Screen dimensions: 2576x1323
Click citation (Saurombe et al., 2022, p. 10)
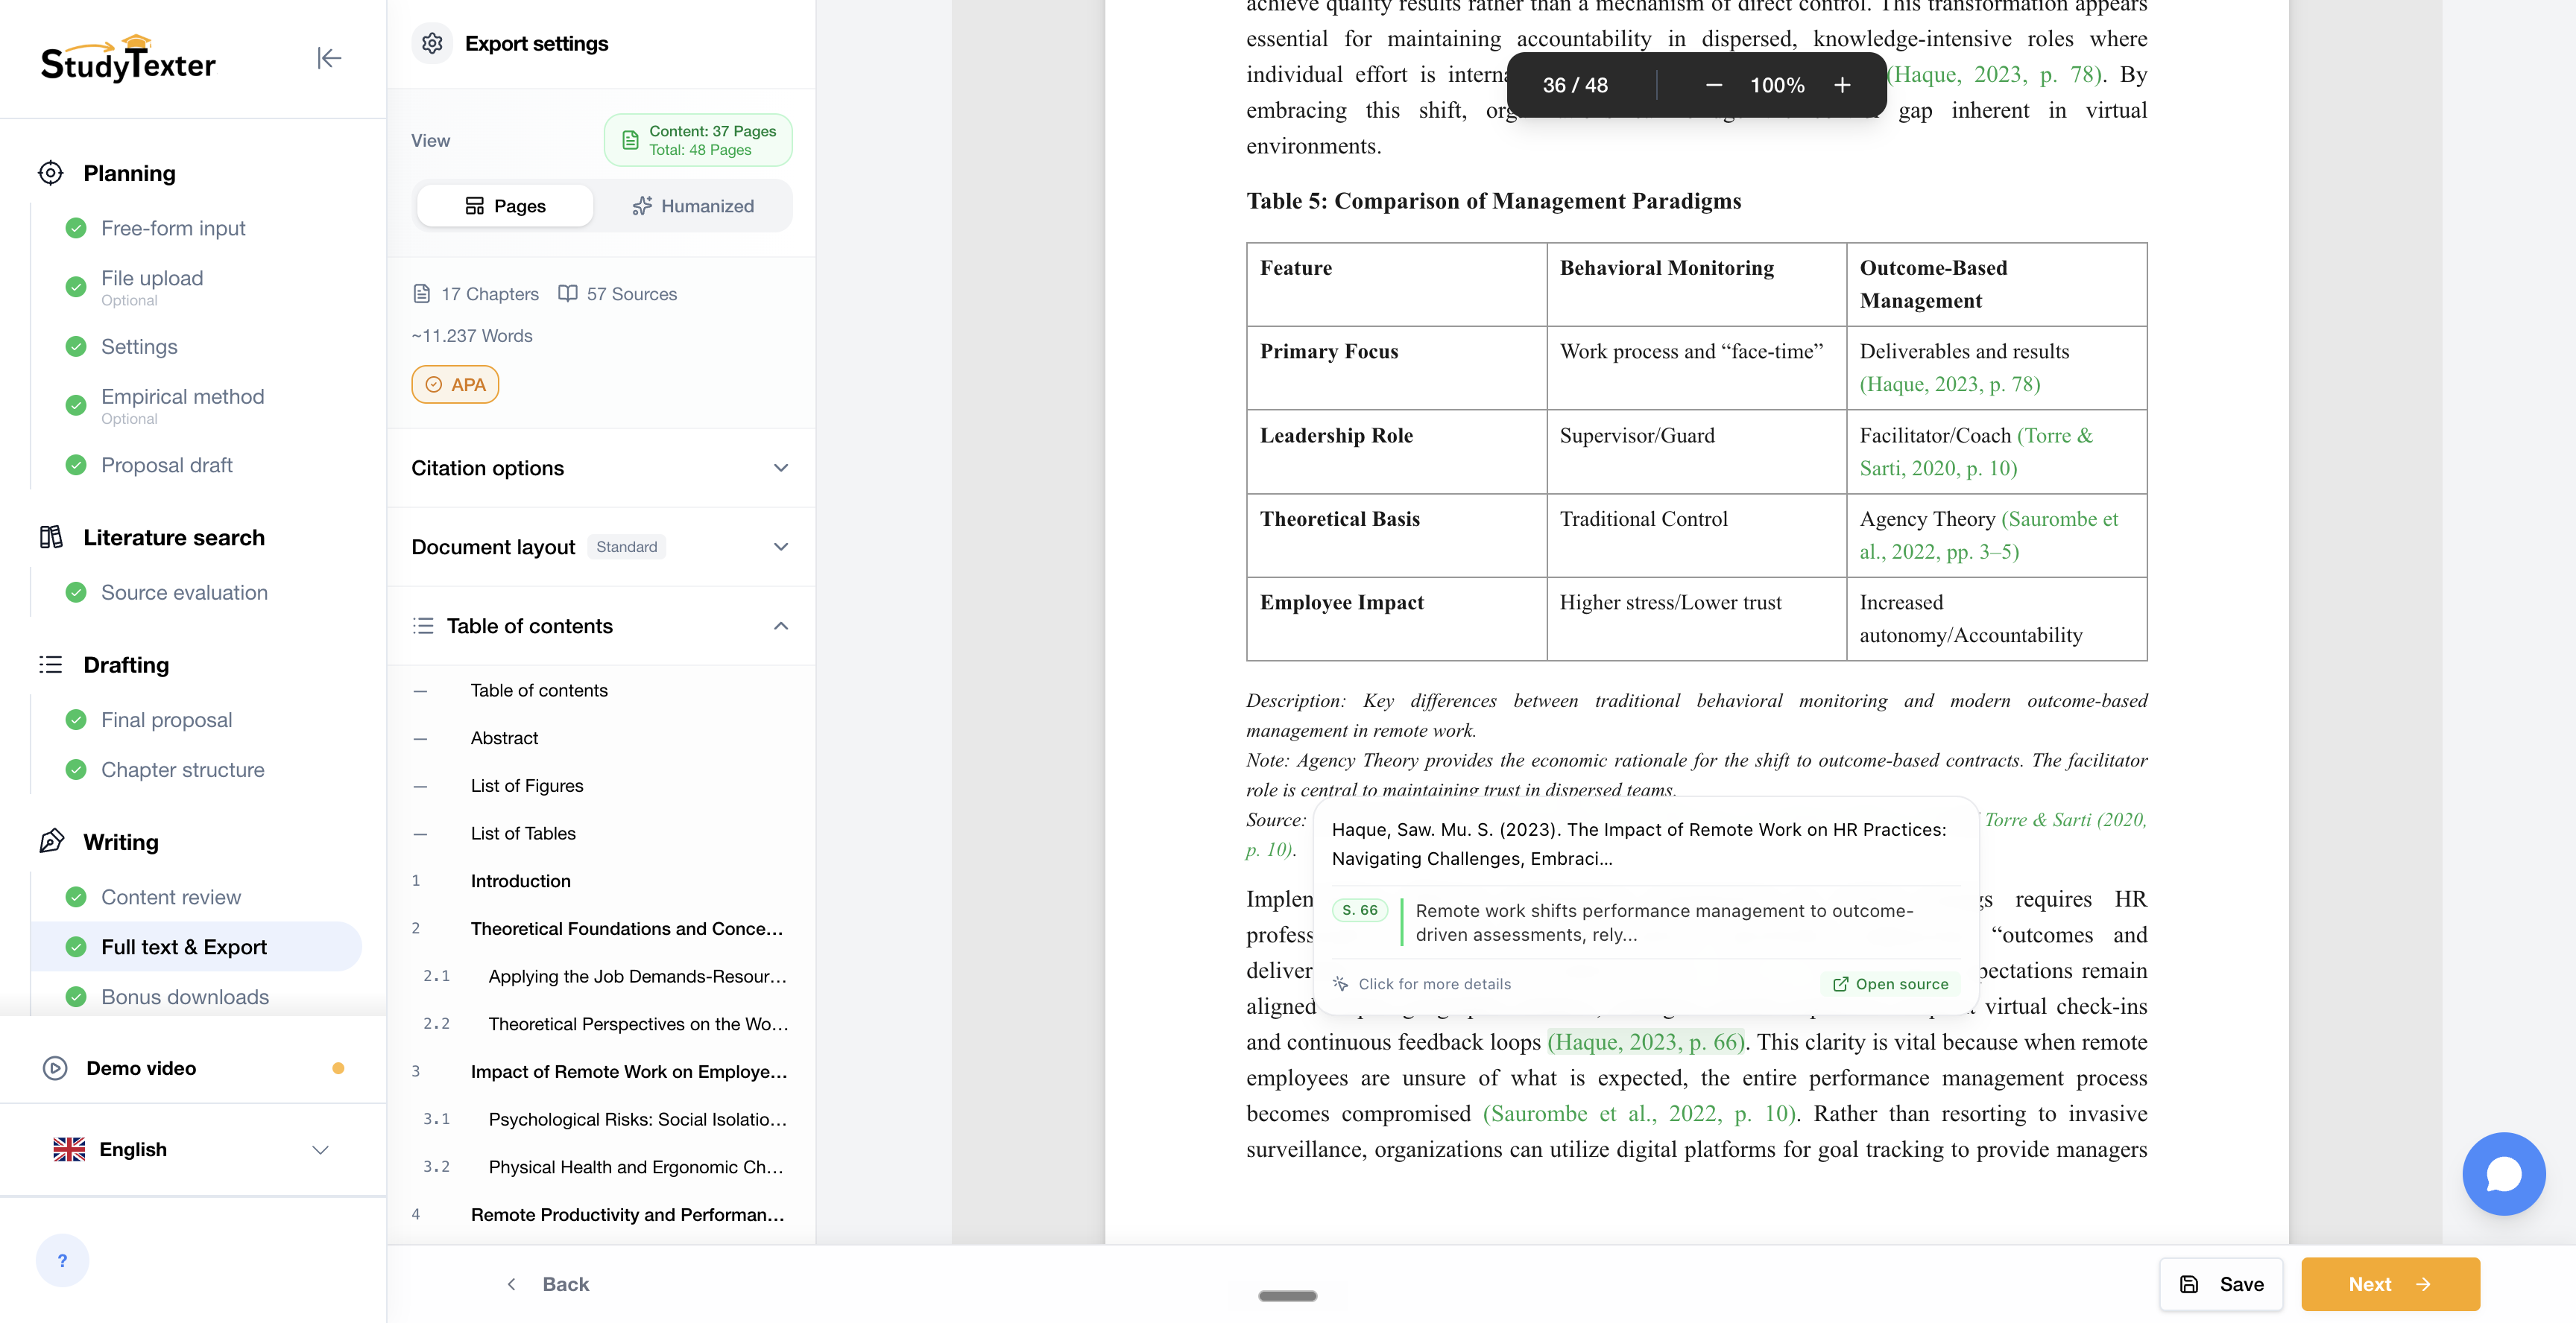point(1640,1114)
